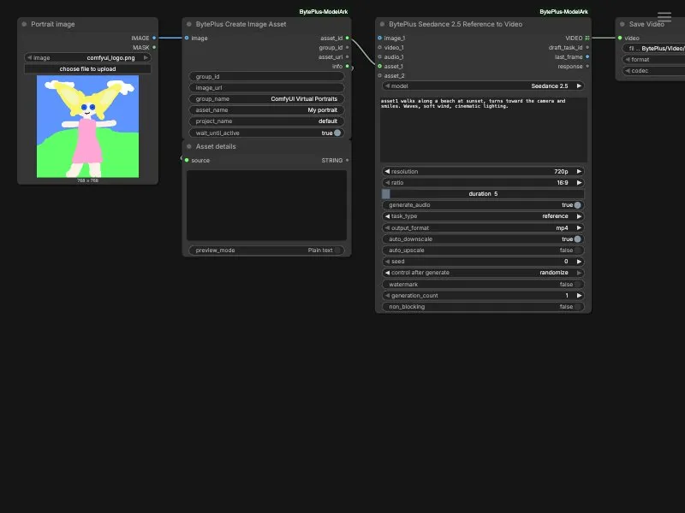
Task: Open control after generate randomize dropdown
Action: pos(483,273)
